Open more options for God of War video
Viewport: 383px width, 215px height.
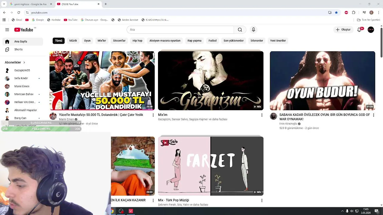click(373, 115)
